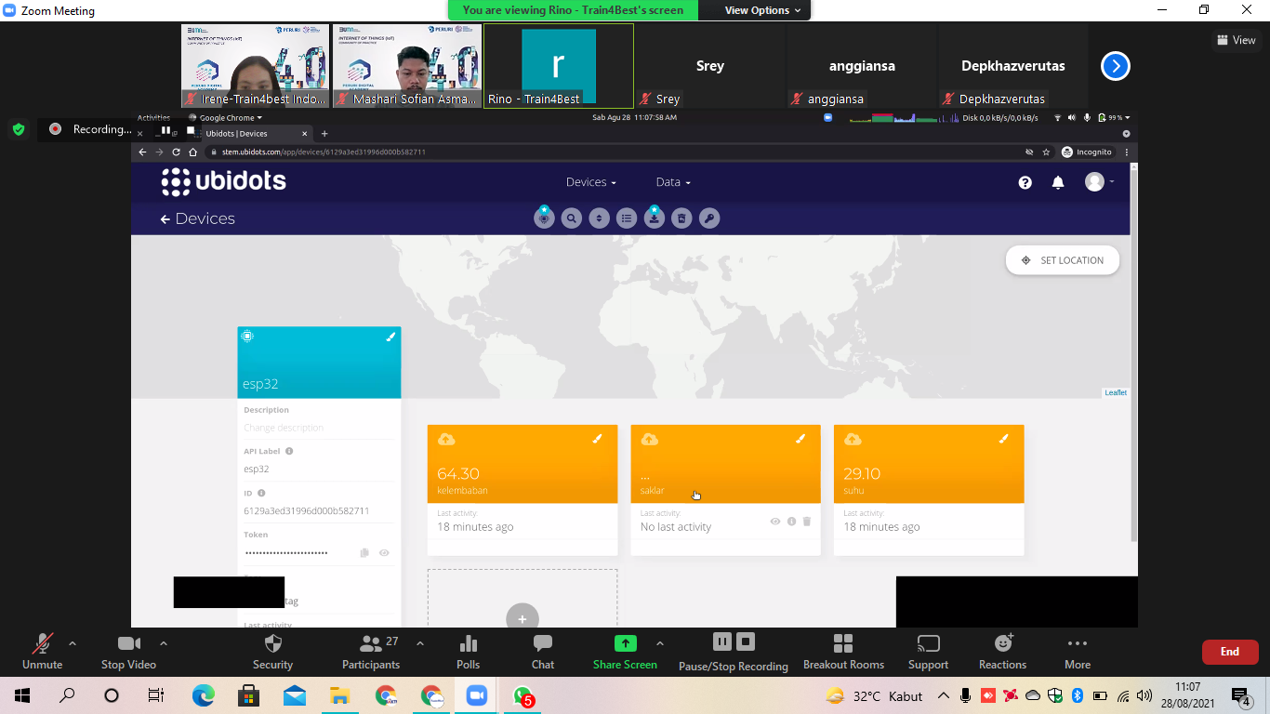Open the Ubidots notifications bell

(x=1058, y=183)
